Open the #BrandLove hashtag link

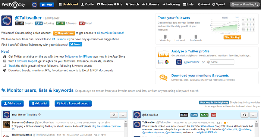click(208, 126)
